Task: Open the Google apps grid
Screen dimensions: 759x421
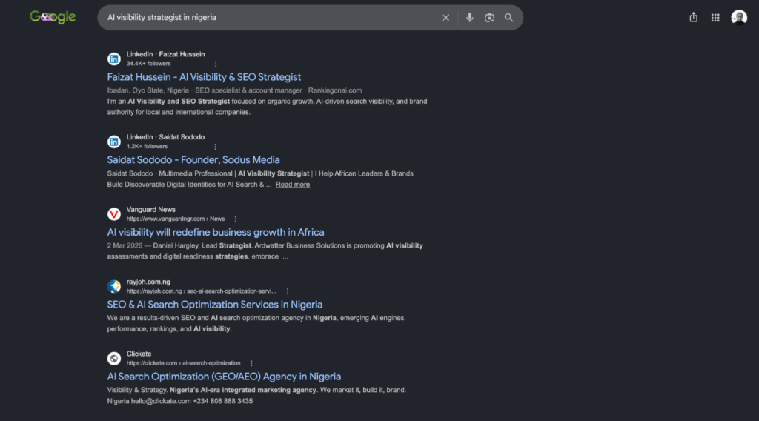Action: [x=715, y=18]
